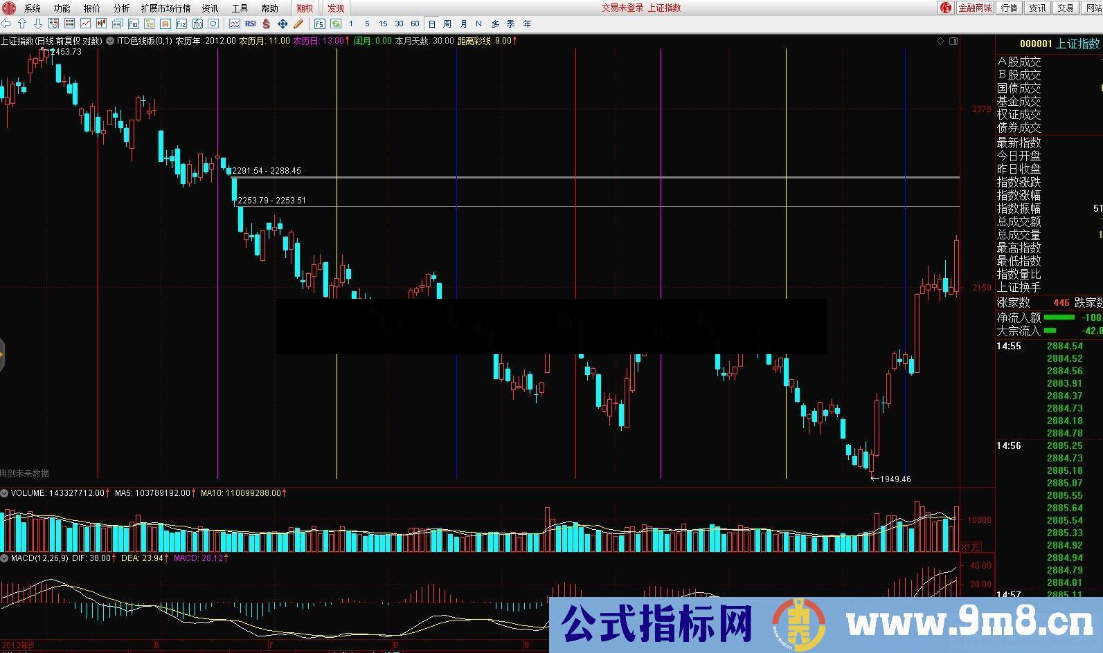Expand the ITD色线版 indicator dropdown arrow
Screen dimensions: 1103x653
coord(111,41)
